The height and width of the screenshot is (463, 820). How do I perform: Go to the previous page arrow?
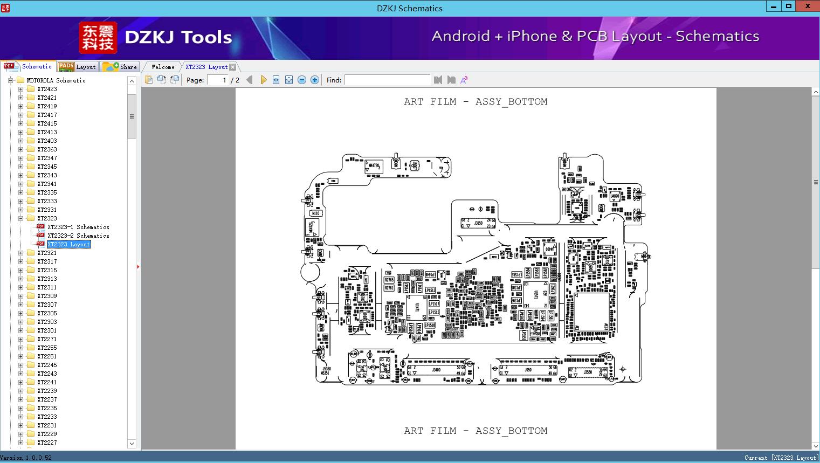(x=249, y=80)
